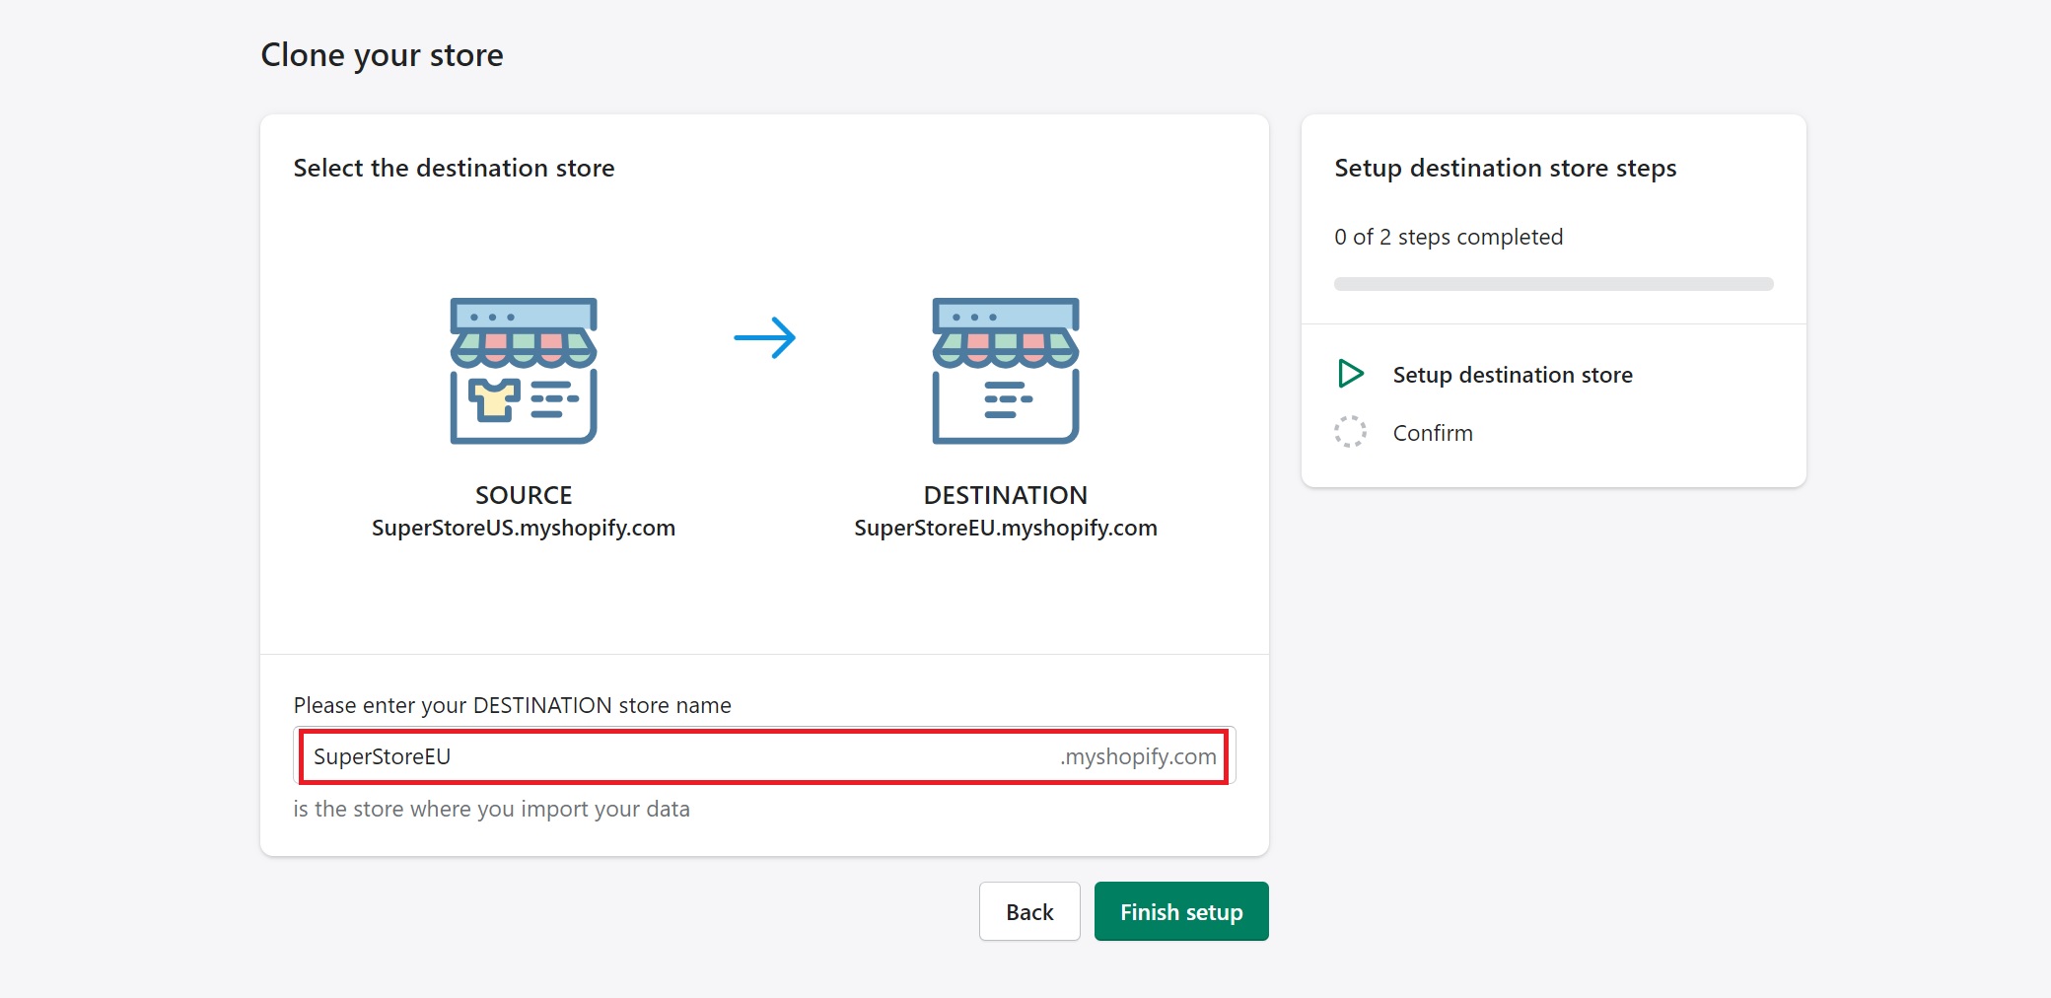Click the .myshopify.com suffix in the field

coord(1138,756)
